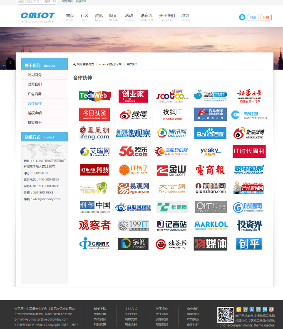The height and width of the screenshot is (329, 283).
Task: Open the Tencent Weibo icon in footer
Action: click(265, 309)
